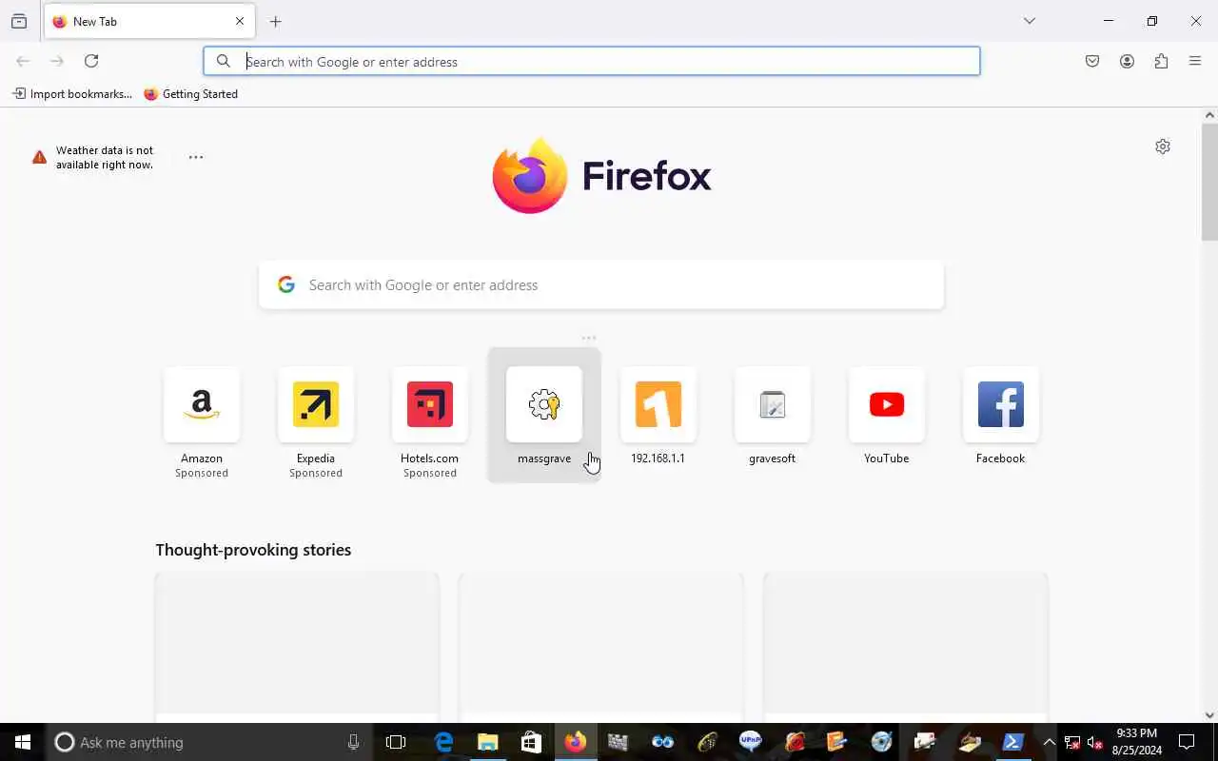Click the Cortana microphone icon
Screen dimensions: 1218x761
pos(353,742)
